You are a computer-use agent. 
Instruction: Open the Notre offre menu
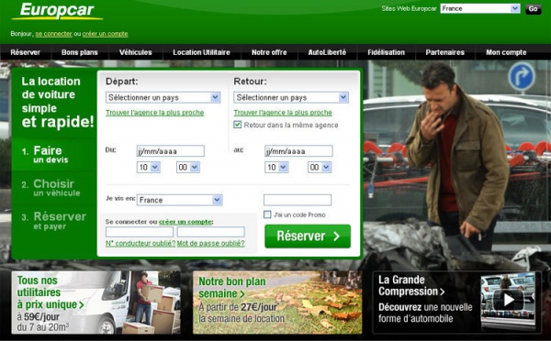point(269,52)
